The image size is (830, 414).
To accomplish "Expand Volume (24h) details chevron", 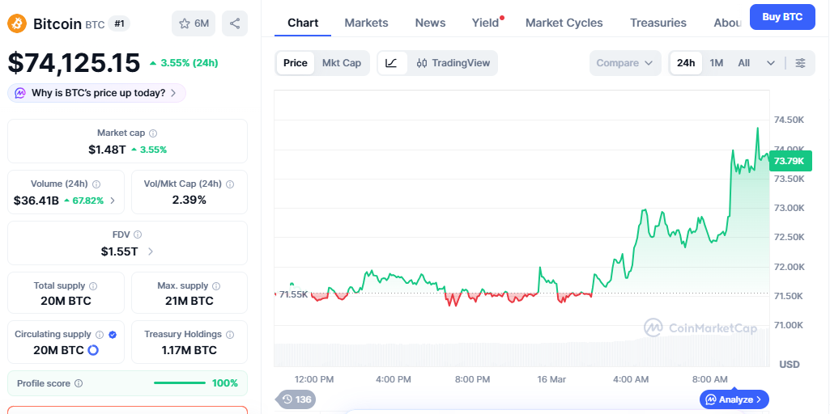I will (x=113, y=201).
